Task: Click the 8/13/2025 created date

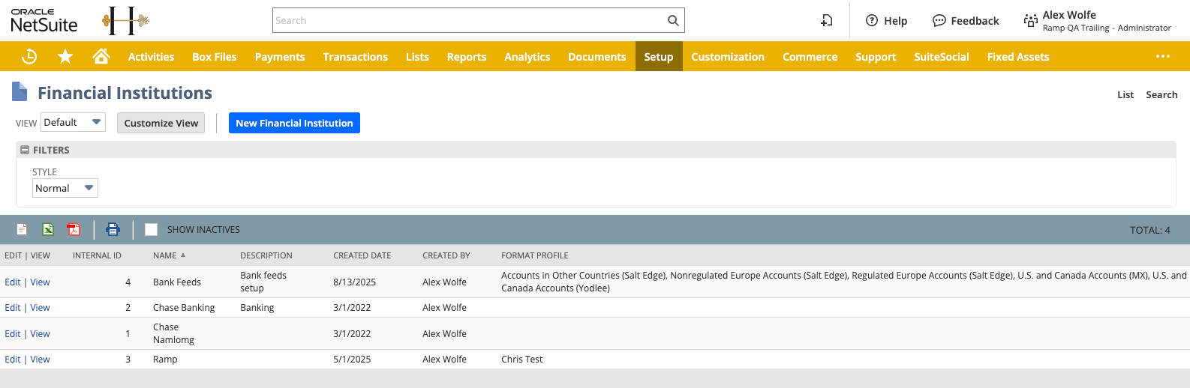Action: coord(355,282)
